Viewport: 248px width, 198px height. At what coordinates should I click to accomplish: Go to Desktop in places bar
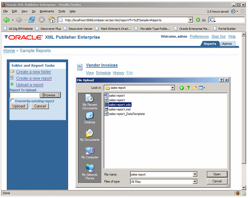pos(90,118)
